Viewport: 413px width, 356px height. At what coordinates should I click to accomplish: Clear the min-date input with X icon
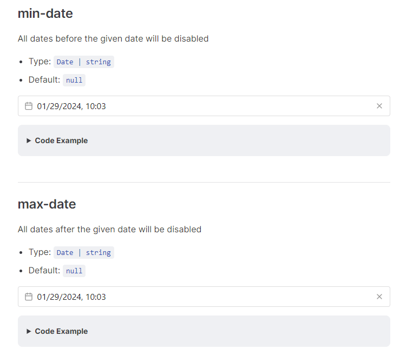(379, 106)
